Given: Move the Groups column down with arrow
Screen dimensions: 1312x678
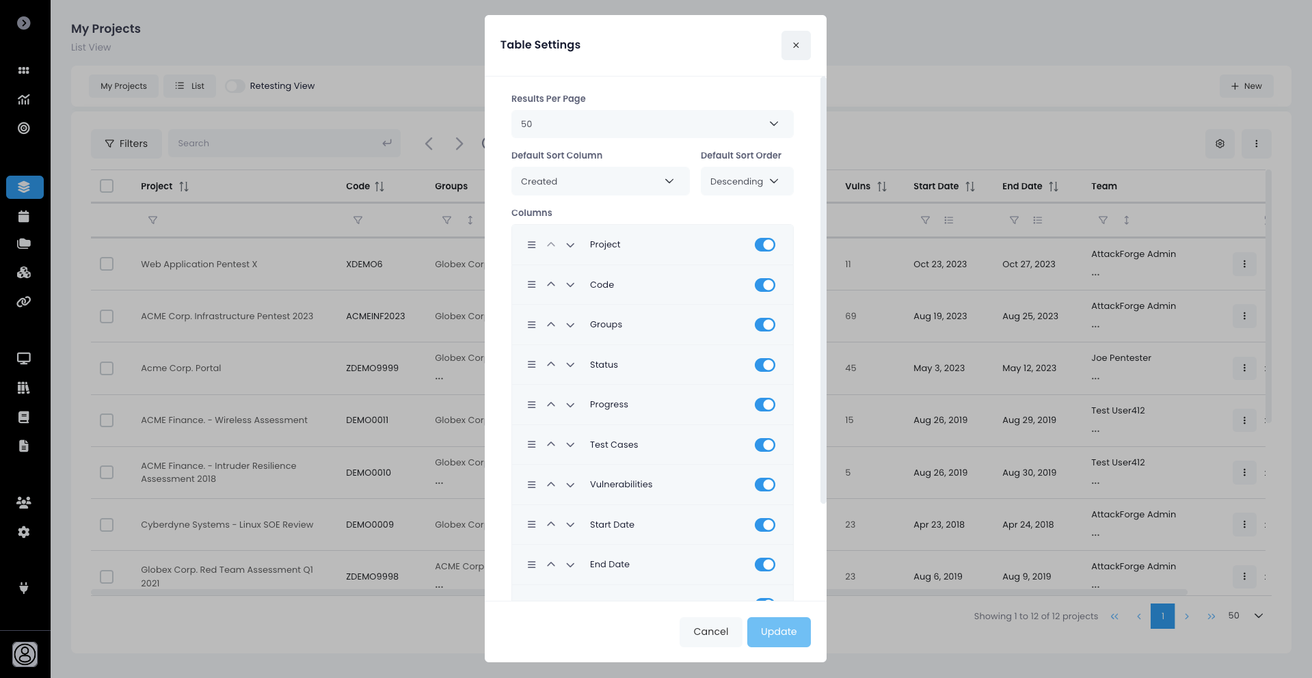Looking at the screenshot, I should [570, 325].
